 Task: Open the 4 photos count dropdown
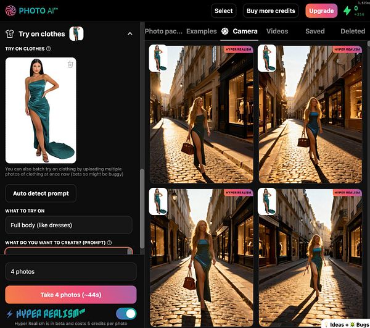71,272
